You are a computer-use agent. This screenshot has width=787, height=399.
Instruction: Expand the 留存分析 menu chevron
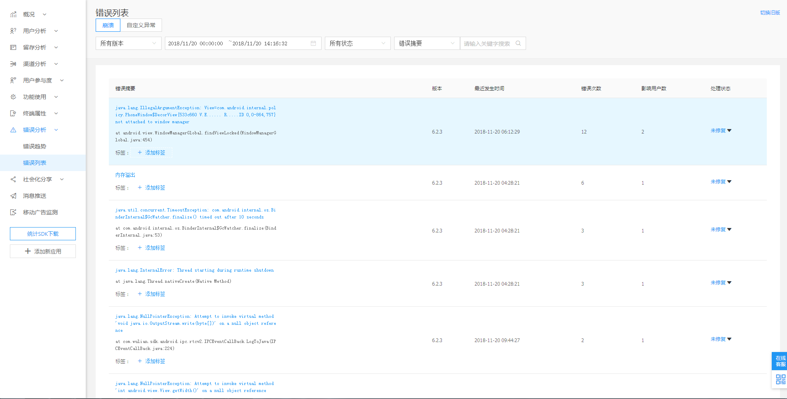pyautogui.click(x=56, y=47)
